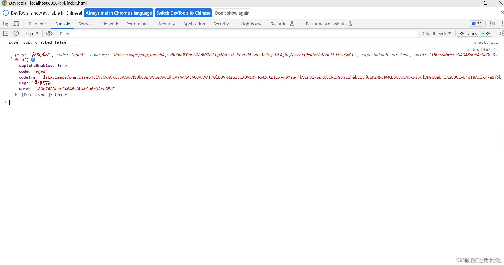Toggle the device toolbar icon
Image resolution: width=504 pixels, height=265 pixels.
point(16,24)
